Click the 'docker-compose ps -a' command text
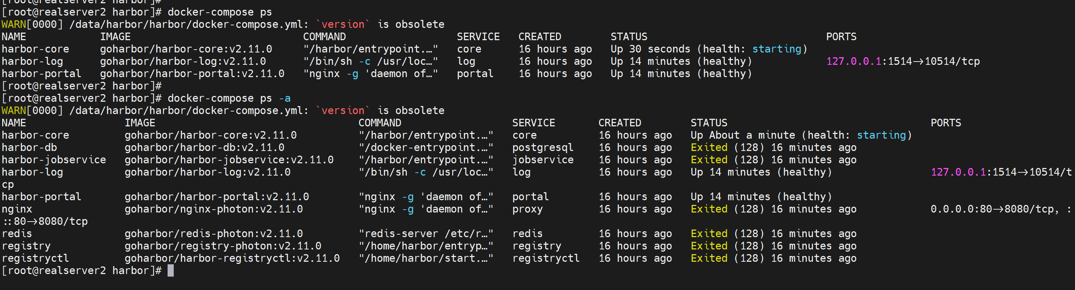Viewport: 1075px width, 290px height. tap(229, 98)
